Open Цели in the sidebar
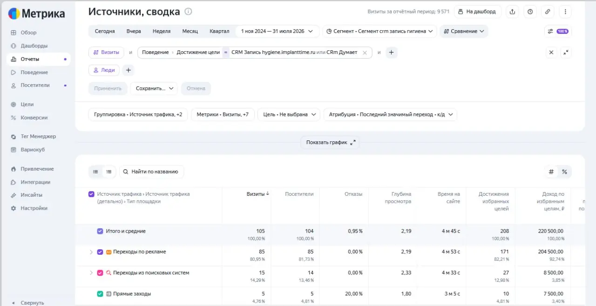 coord(27,104)
